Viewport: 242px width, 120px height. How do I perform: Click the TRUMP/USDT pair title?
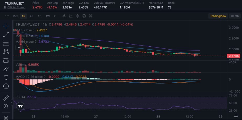14,3
